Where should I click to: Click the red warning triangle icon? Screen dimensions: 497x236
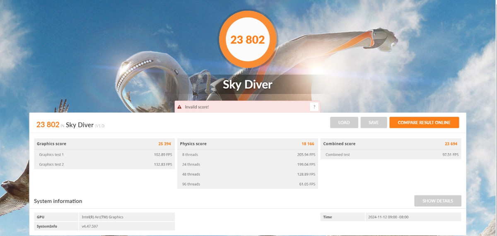click(x=179, y=107)
